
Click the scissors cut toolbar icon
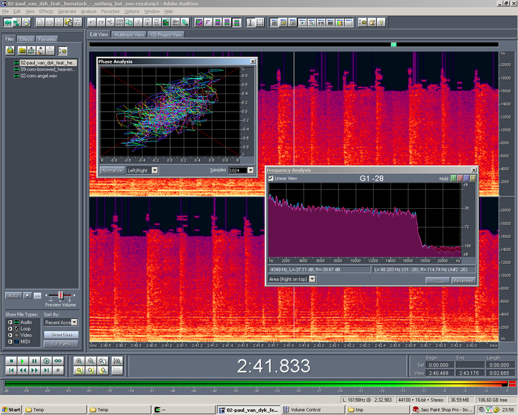[x=138, y=23]
